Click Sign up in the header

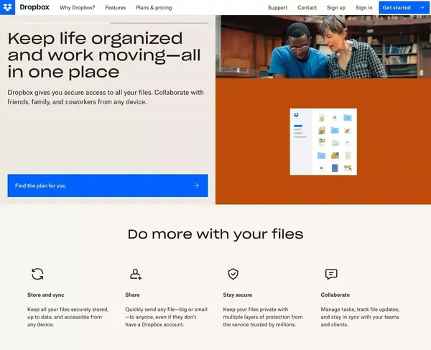(336, 8)
